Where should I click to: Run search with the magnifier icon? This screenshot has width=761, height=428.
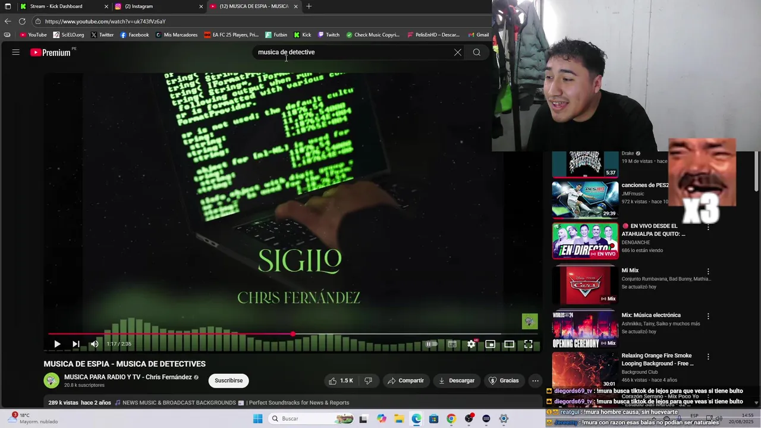[477, 52]
